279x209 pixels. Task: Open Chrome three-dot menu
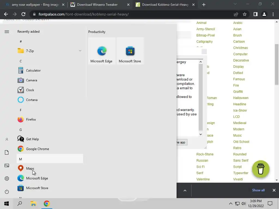click(x=273, y=14)
